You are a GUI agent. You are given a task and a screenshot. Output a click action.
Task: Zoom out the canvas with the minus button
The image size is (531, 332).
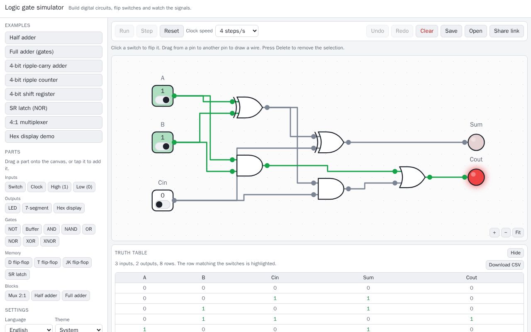(x=506, y=232)
